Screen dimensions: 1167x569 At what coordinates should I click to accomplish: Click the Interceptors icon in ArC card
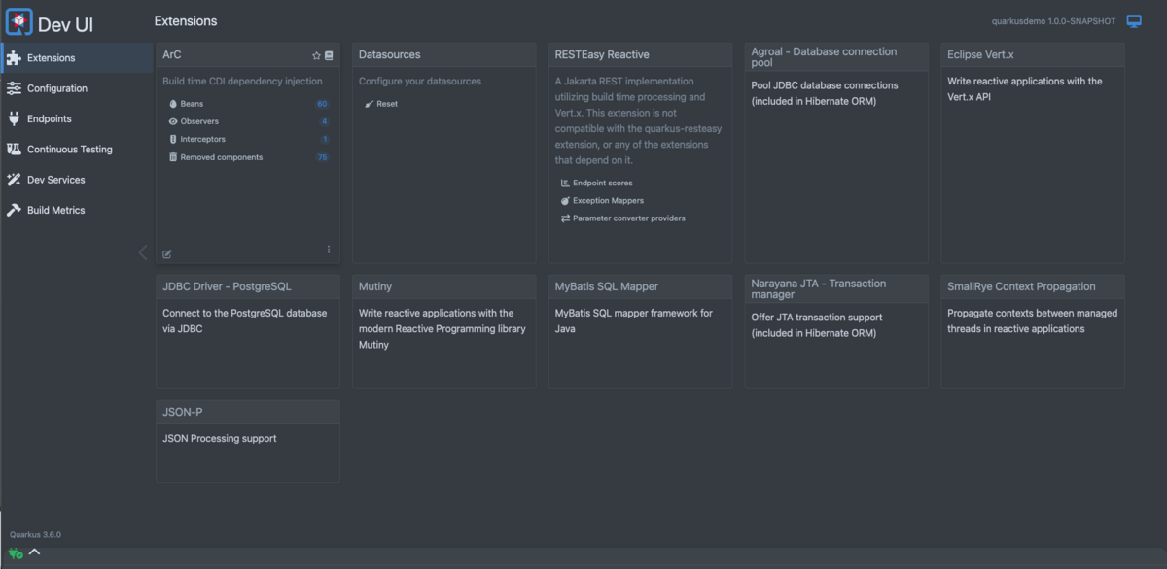173,139
